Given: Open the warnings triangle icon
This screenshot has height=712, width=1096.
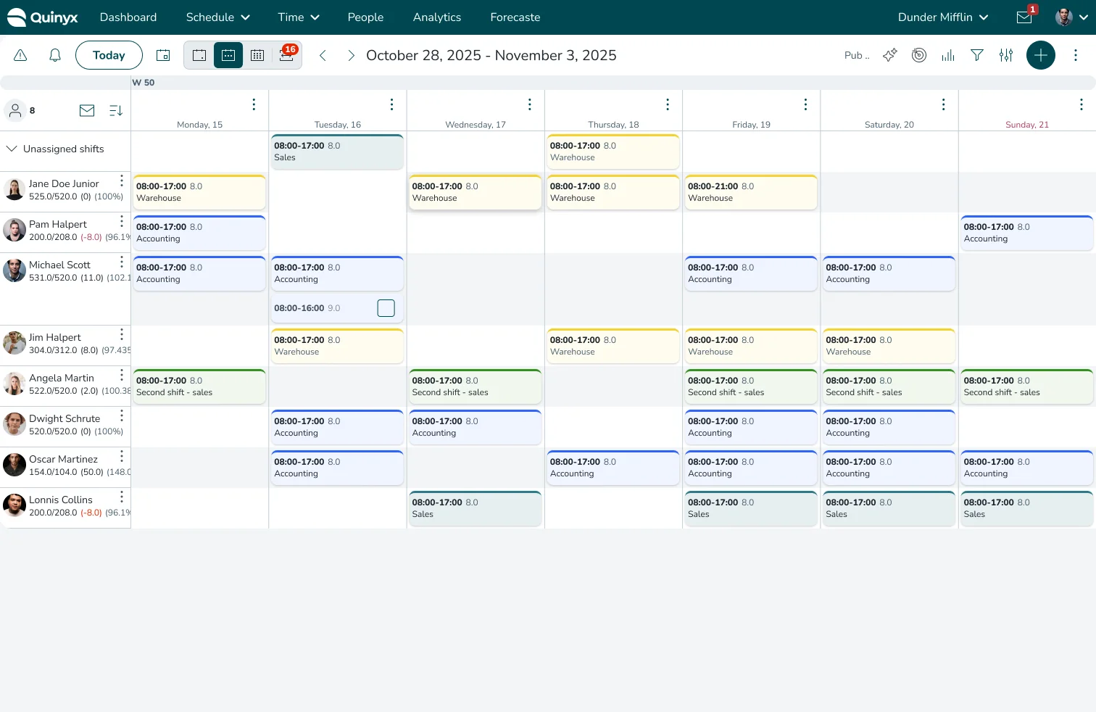Looking at the screenshot, I should point(20,55).
